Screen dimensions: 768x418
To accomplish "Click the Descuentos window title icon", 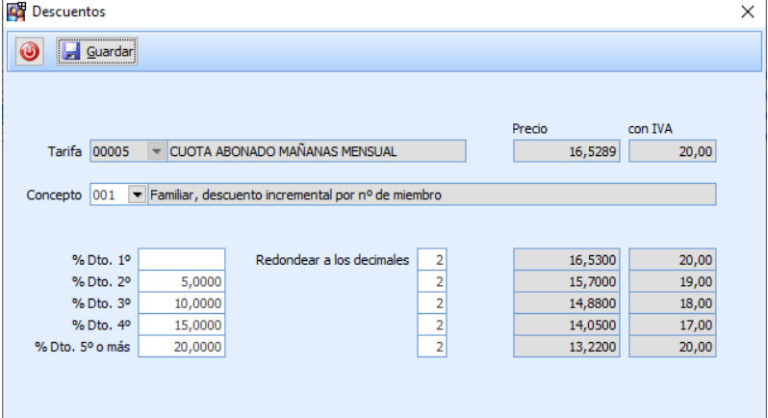I will (15, 12).
